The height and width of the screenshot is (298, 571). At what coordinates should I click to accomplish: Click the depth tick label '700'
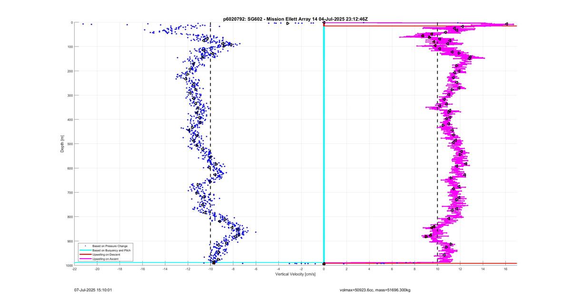(69, 193)
